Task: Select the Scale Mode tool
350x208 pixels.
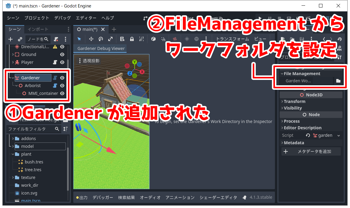Action: (110, 39)
